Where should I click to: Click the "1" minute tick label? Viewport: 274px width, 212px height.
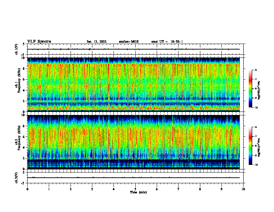pos(49,189)
